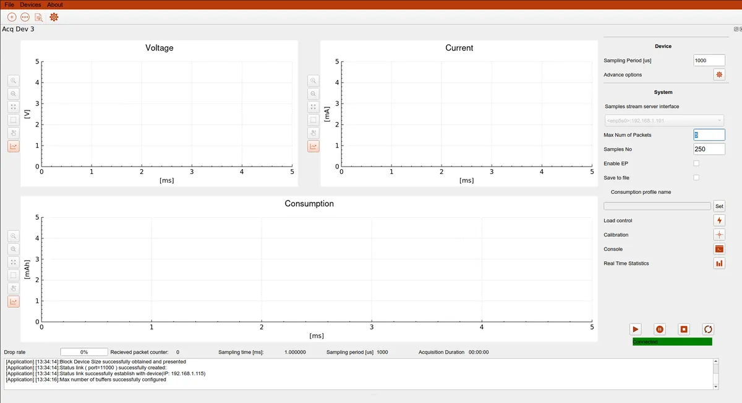The height and width of the screenshot is (403, 742).
Task: Click the Acquisition Duration 00:00:00 value
Action: pos(479,352)
